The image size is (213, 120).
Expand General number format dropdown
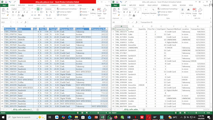point(55,9)
